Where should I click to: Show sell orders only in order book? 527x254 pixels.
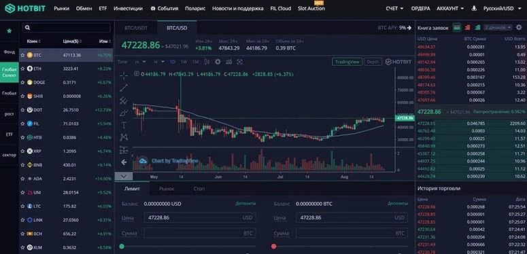467,28
